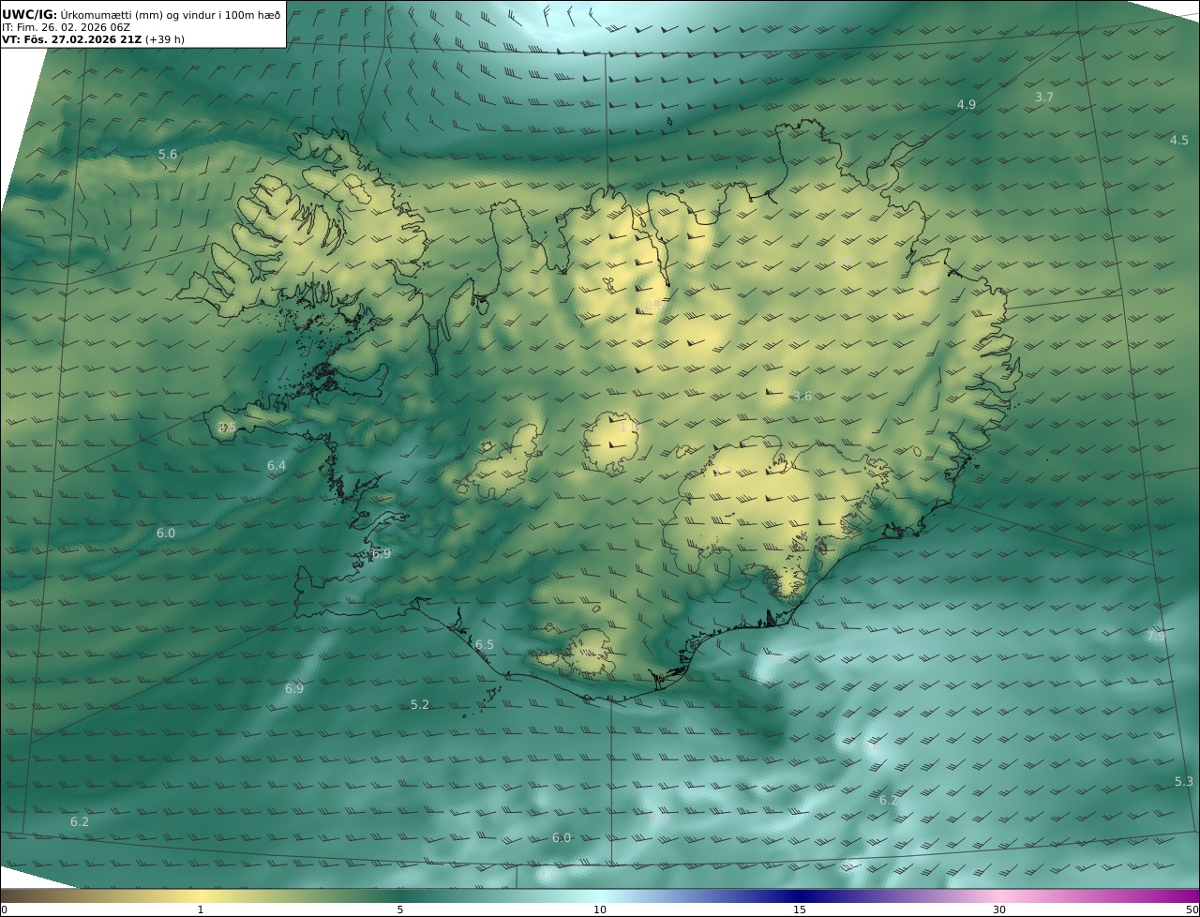This screenshot has height=917, width=1200.
Task: Click the map value "5.2"
Action: 420,704
